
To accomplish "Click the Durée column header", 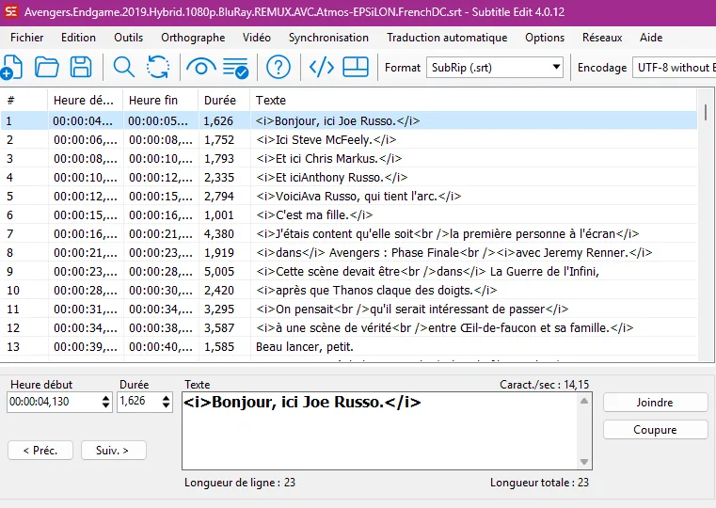I will [224, 100].
